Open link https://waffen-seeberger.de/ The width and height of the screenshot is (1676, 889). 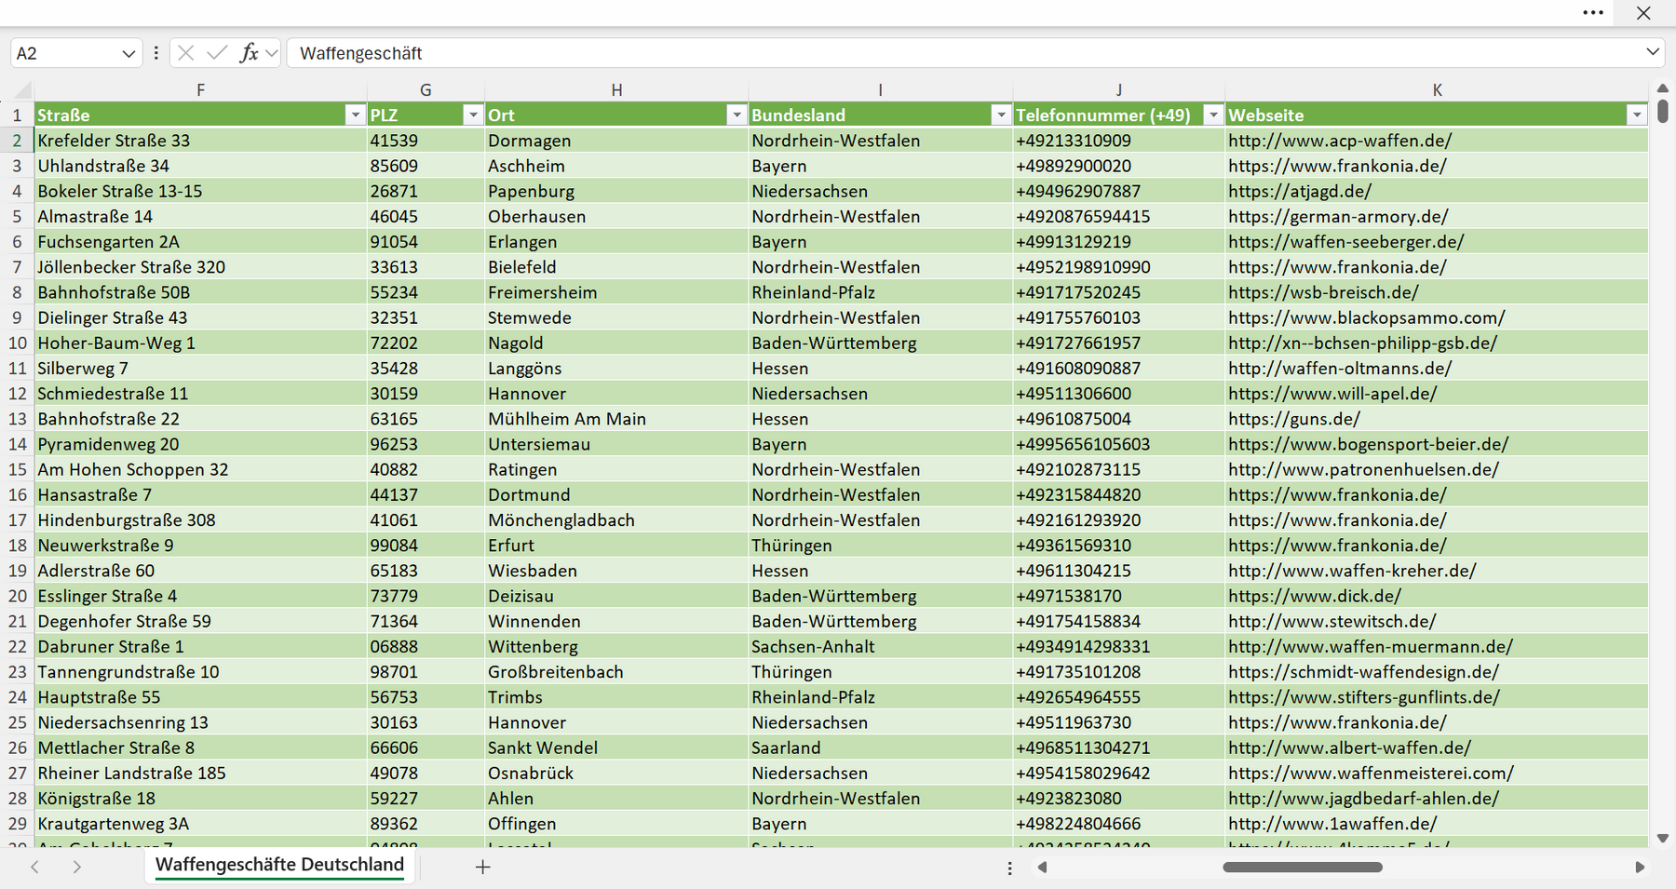1345,241
